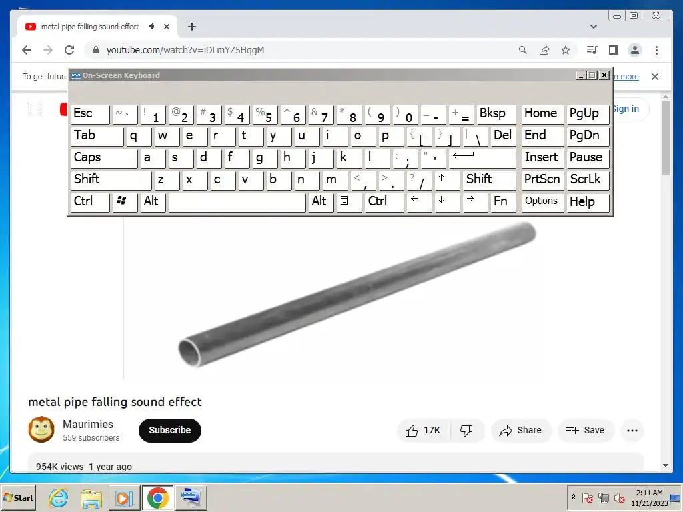Click the page scrollbar down arrow
The width and height of the screenshot is (683, 512).
(665, 465)
